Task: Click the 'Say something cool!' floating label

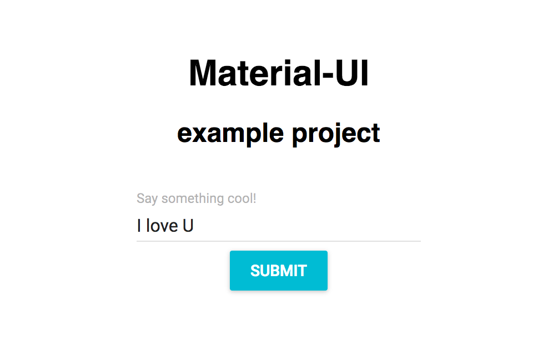Action: 196,199
